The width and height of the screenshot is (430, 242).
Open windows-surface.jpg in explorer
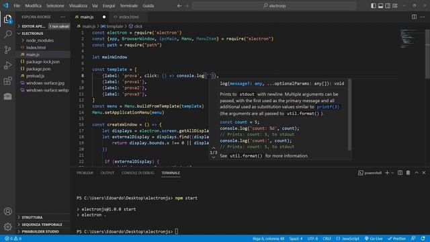point(43,83)
